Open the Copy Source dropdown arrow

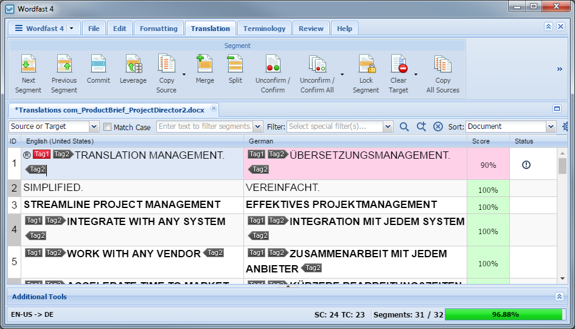click(x=184, y=74)
